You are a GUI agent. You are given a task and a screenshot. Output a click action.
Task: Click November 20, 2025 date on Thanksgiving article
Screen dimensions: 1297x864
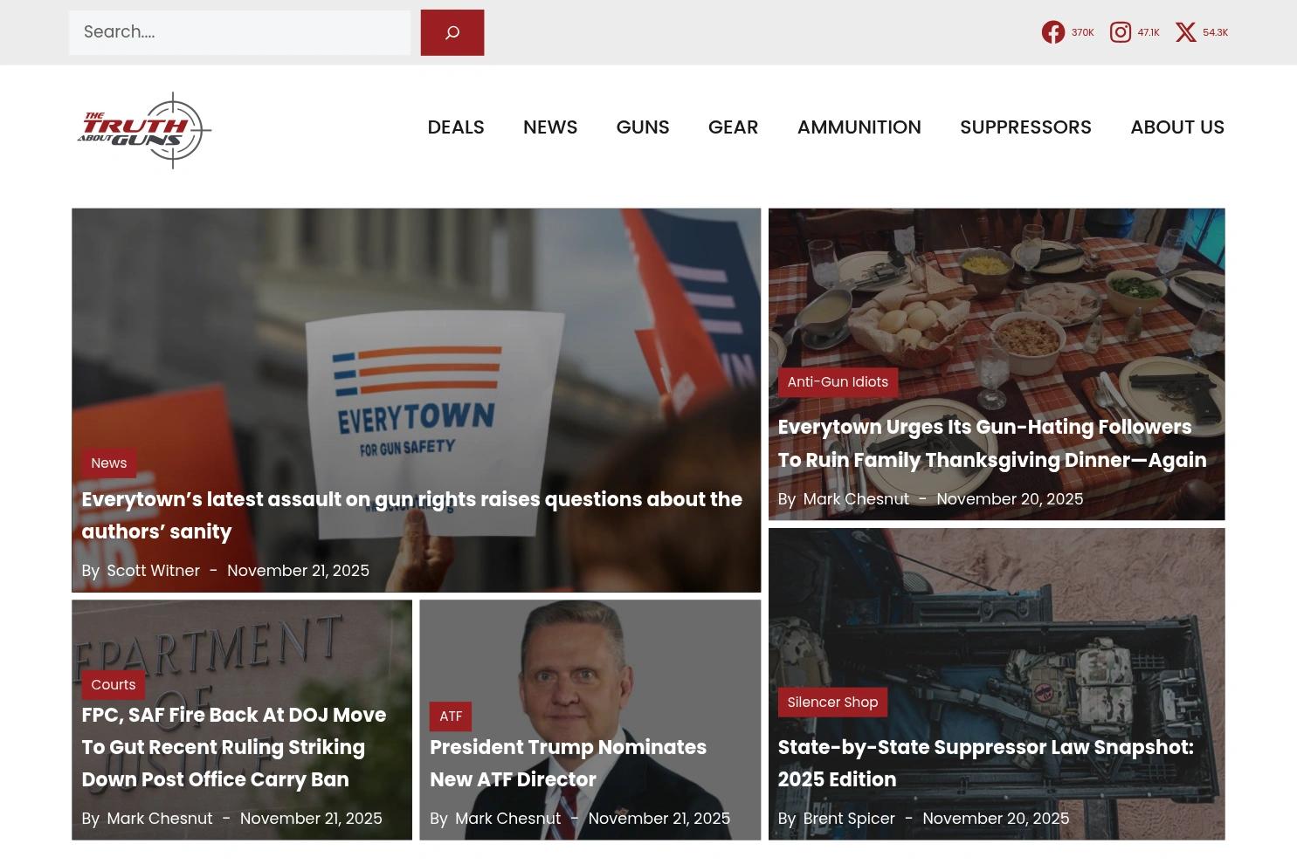pyautogui.click(x=1010, y=499)
